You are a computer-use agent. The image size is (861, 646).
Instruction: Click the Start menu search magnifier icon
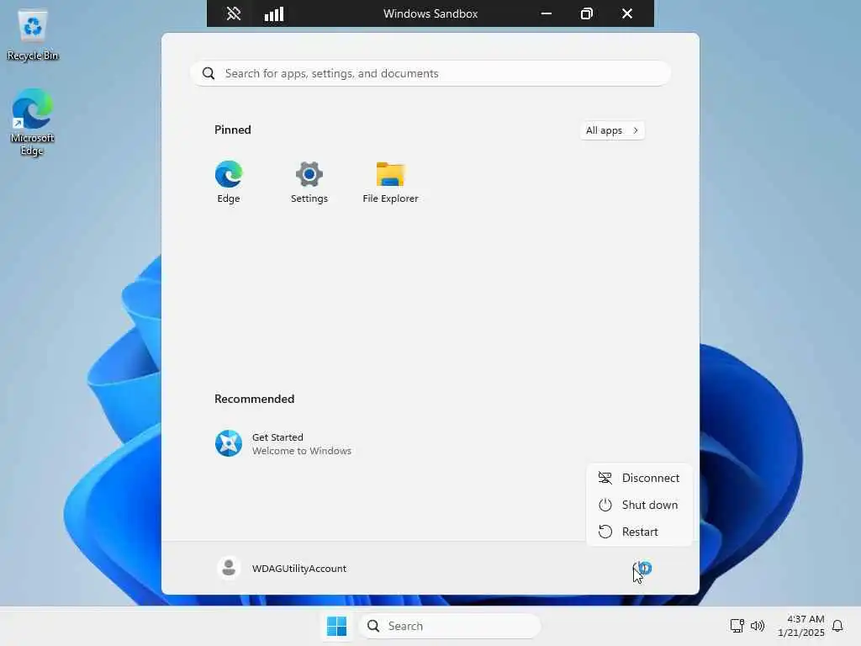pos(209,74)
